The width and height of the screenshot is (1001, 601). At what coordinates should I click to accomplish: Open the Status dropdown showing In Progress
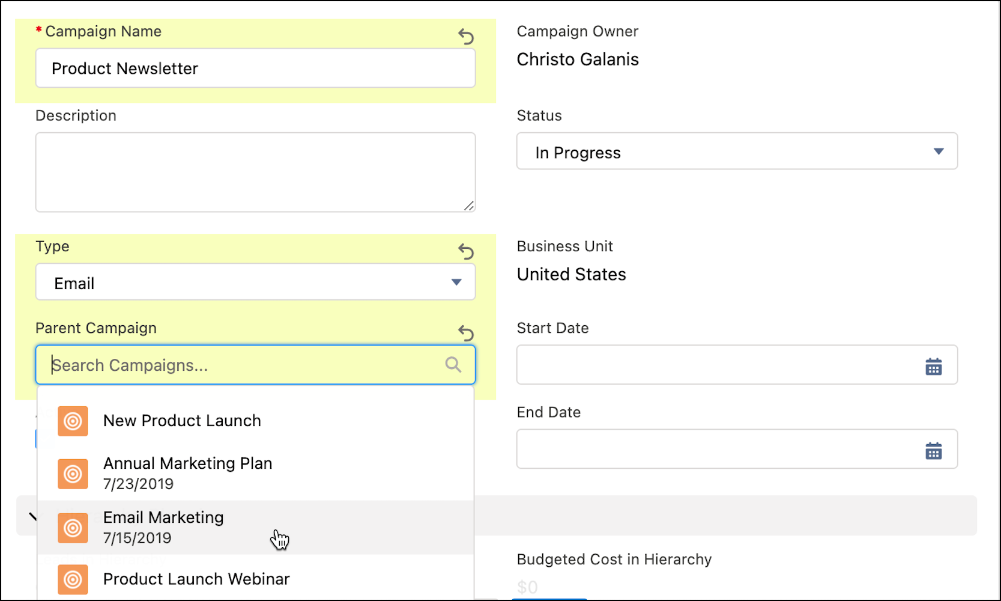tap(939, 152)
